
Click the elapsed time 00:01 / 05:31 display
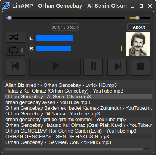(65, 27)
